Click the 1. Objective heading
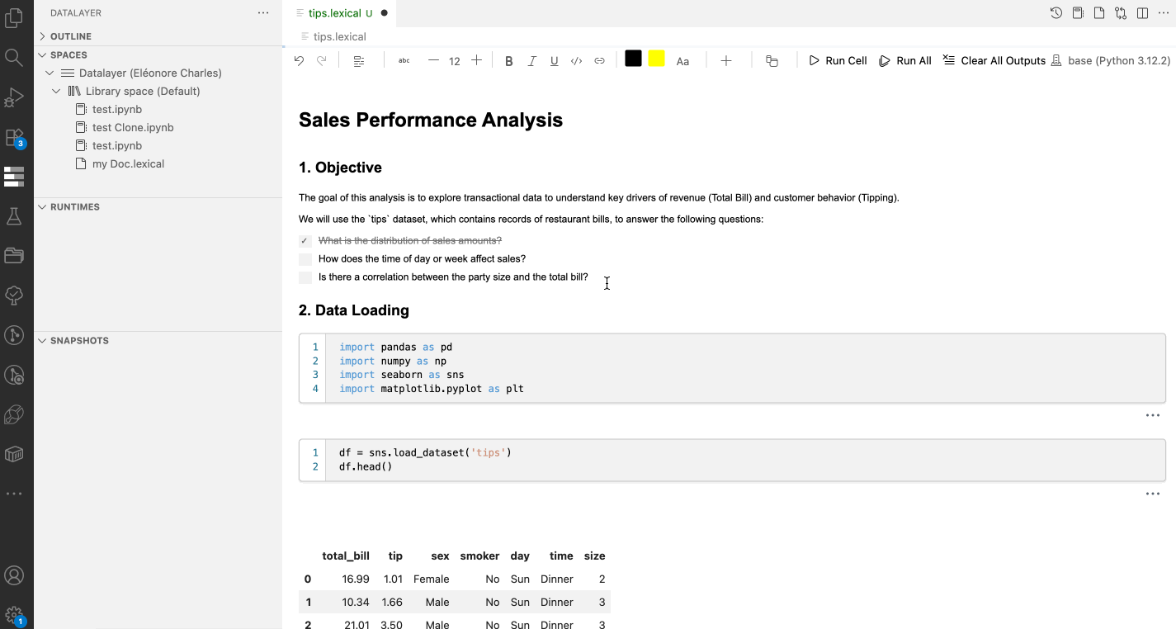Image resolution: width=1176 pixels, height=629 pixels. point(340,168)
